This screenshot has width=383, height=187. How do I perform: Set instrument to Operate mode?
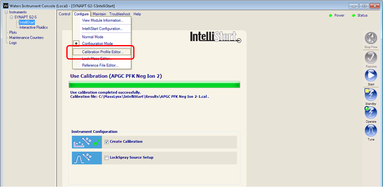(371, 113)
